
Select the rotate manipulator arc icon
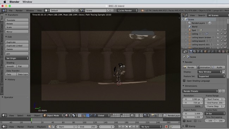click(x=91, y=115)
